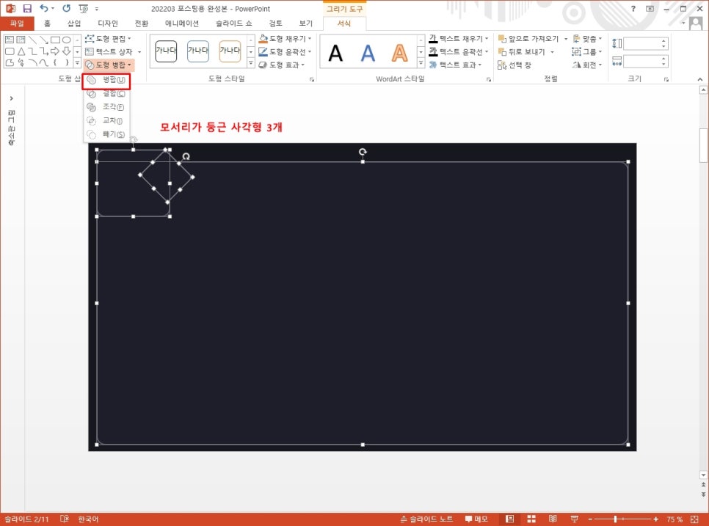709x526 pixels.
Task: Open the 크기 size dialog launcher
Action: point(666,79)
